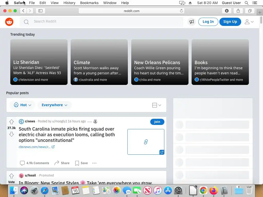Image resolution: width=263 pixels, height=197 pixels.
Task: Click the Spotlight search icon in menu bar
Action: pos(247,3)
